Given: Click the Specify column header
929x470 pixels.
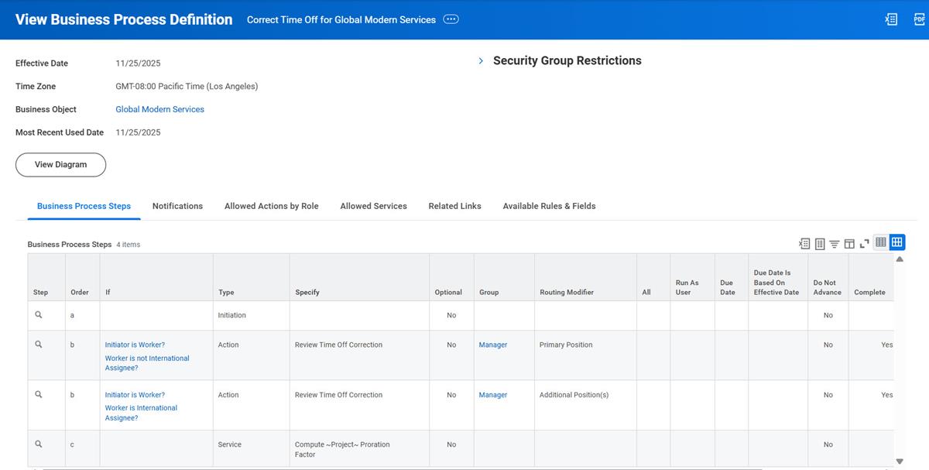Looking at the screenshot, I should pos(360,277).
